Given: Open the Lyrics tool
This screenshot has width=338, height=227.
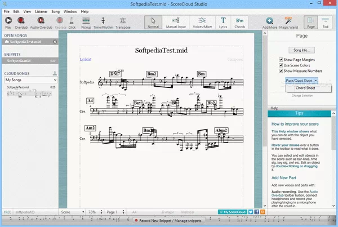Looking at the screenshot, I should click(x=224, y=23).
